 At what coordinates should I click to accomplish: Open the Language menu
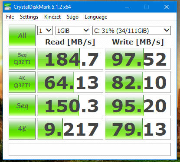[x=96, y=17]
